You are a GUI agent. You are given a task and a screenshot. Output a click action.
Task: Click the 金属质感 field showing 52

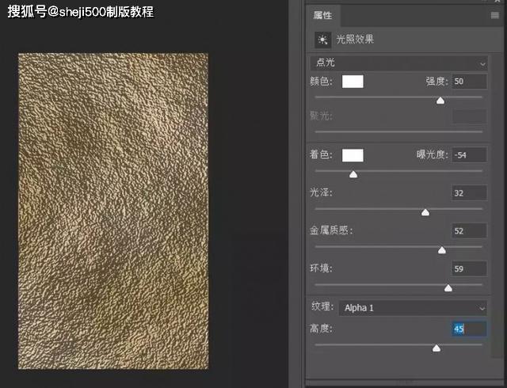click(x=470, y=231)
